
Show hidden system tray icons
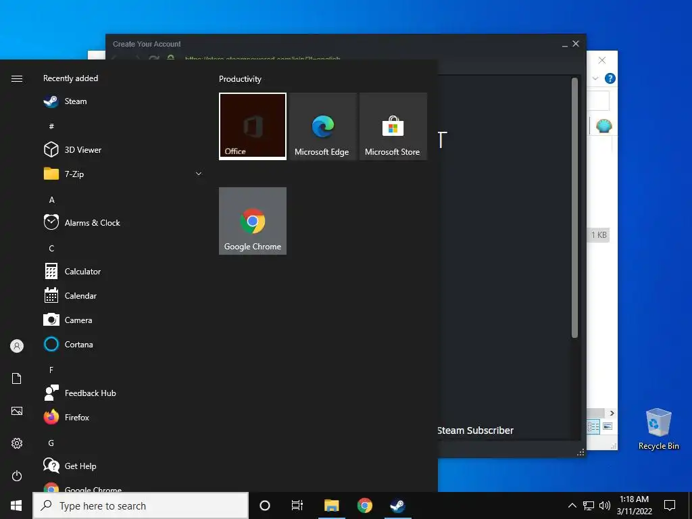[572, 505]
